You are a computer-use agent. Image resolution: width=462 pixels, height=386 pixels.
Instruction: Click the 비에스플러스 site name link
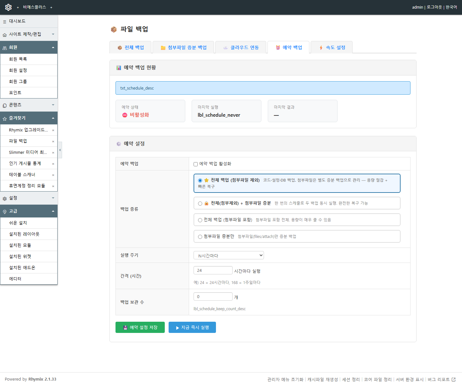(35, 7)
